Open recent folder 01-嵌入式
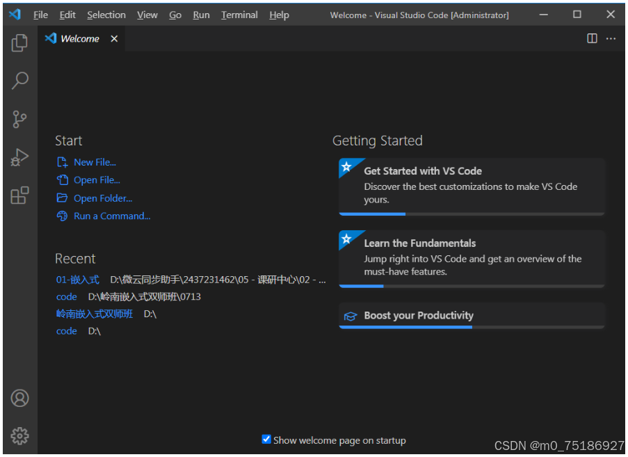Image resolution: width=628 pixels, height=457 pixels. point(78,280)
